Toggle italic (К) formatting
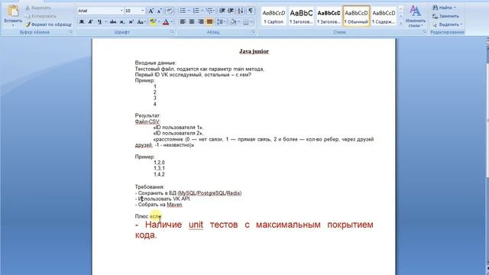This screenshot has width=489, height=275. 90,22
